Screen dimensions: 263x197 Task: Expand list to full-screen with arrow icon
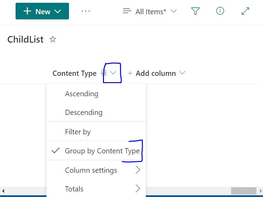pyautogui.click(x=245, y=11)
